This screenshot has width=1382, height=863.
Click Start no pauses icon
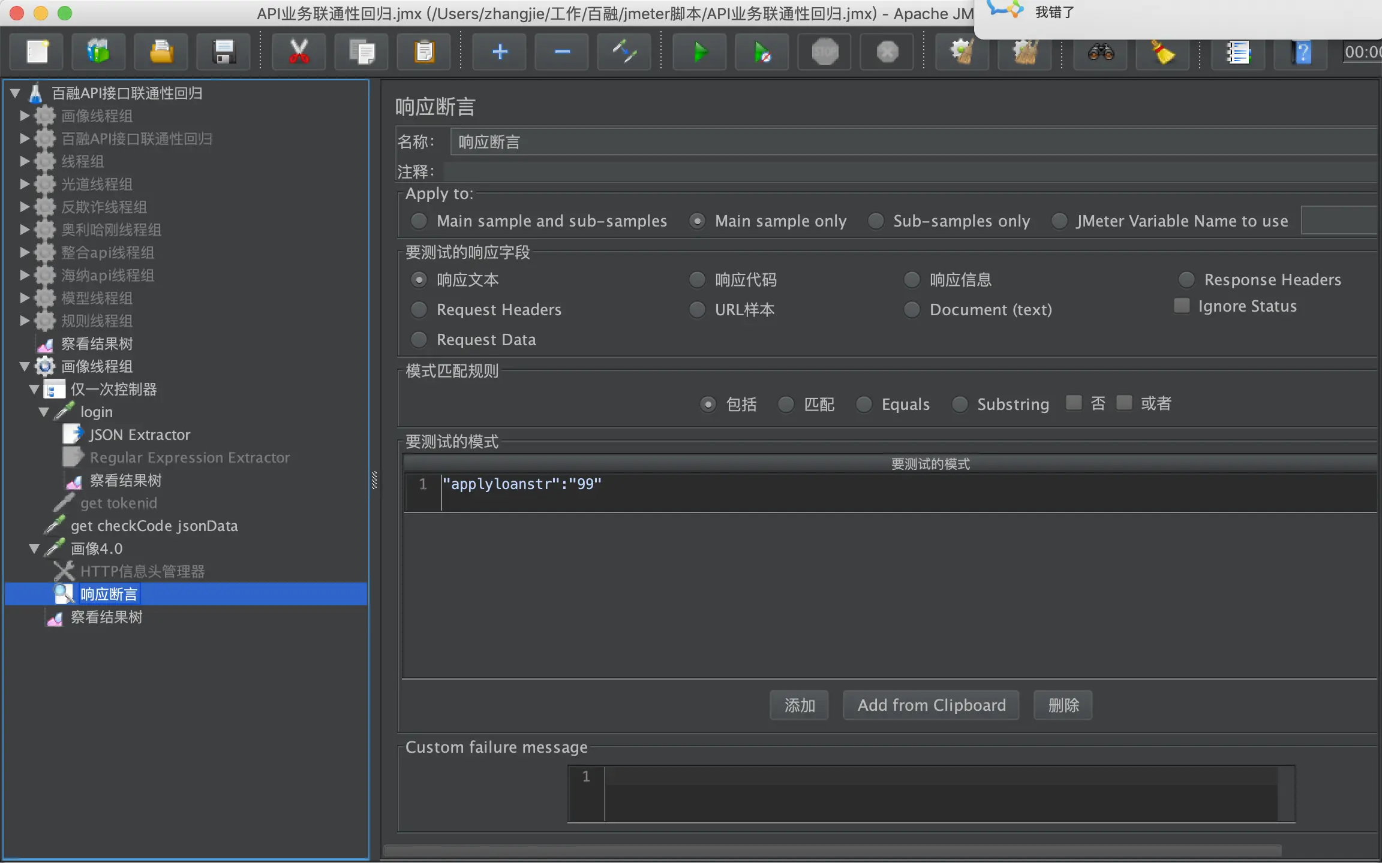tap(762, 53)
